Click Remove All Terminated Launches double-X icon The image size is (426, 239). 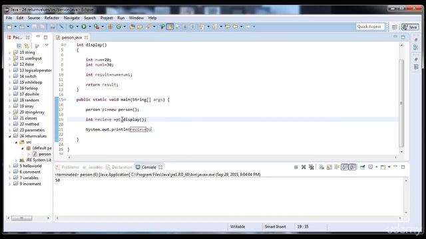[x=312, y=167]
